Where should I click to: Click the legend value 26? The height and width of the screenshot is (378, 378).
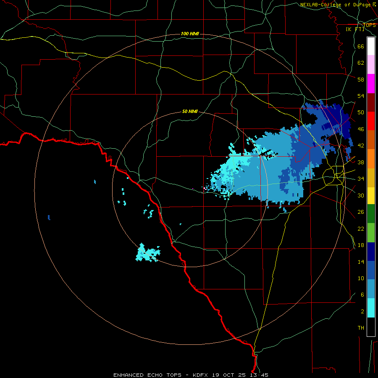click(361, 212)
